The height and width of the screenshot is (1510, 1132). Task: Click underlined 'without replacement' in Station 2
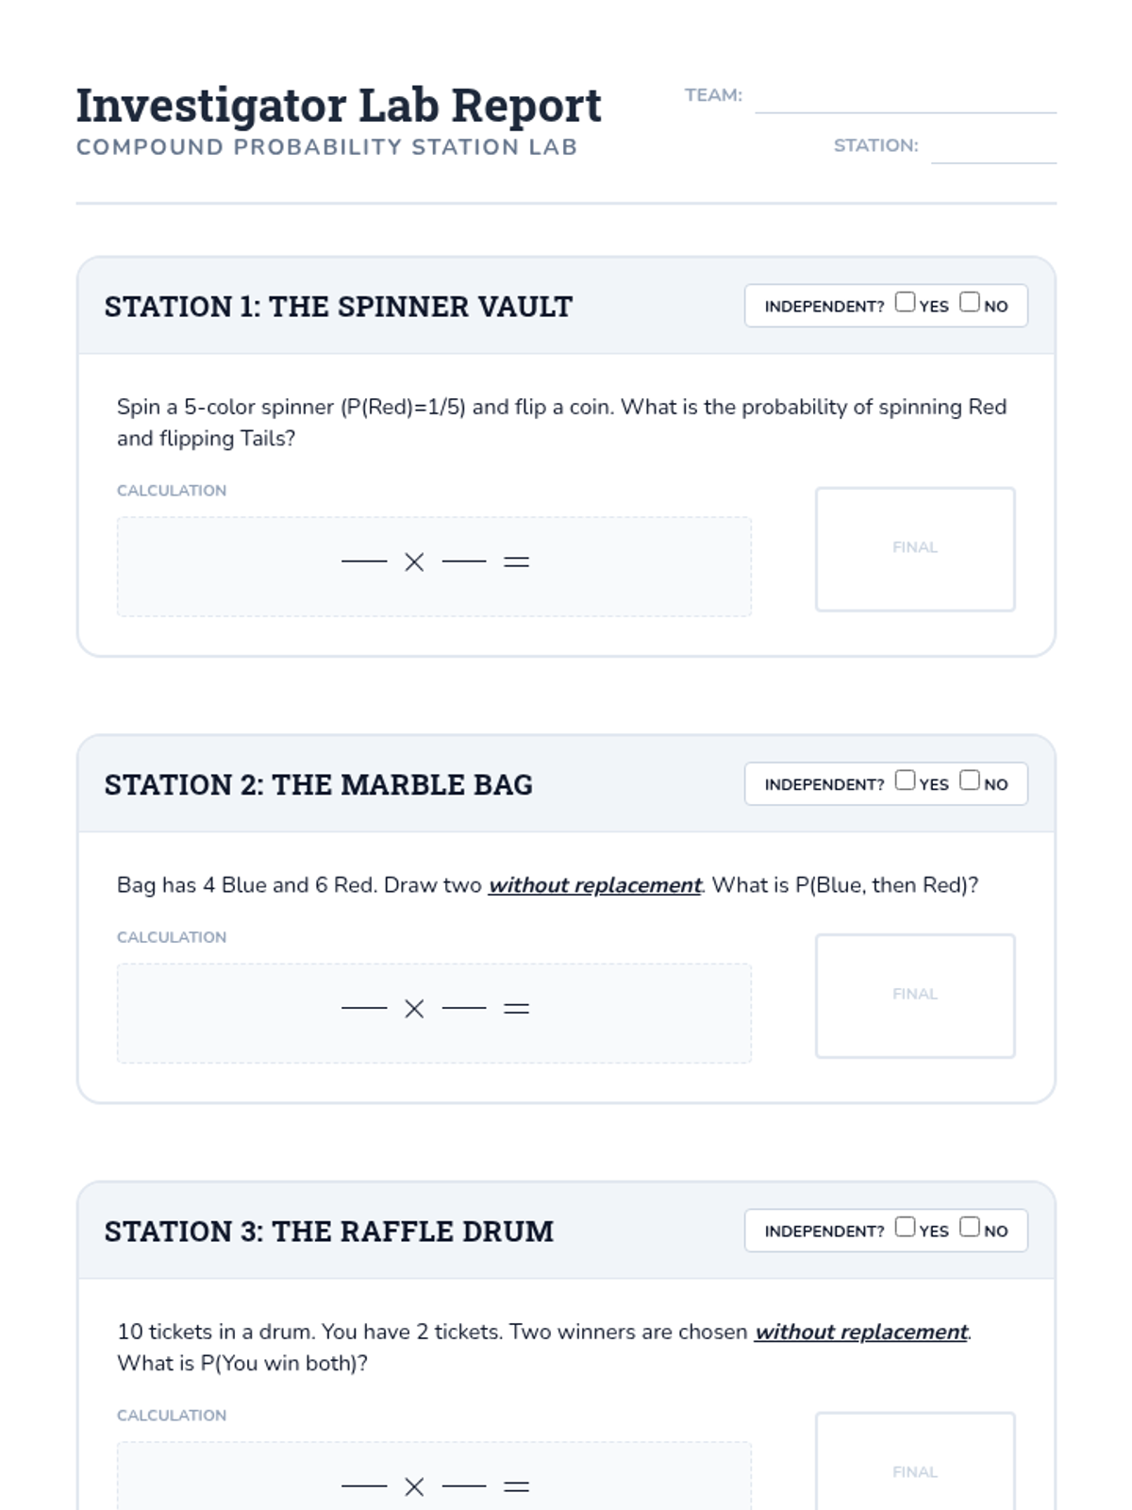coord(594,885)
